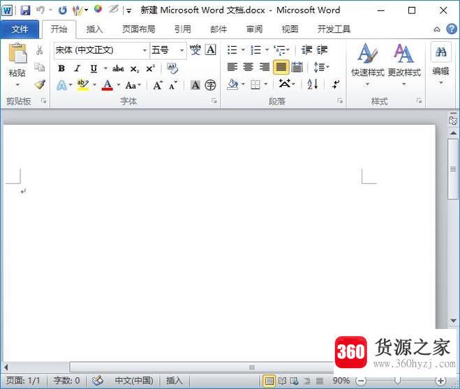The image size is (460, 389).
Task: Click Distributed alignment icon
Action: pos(297,68)
